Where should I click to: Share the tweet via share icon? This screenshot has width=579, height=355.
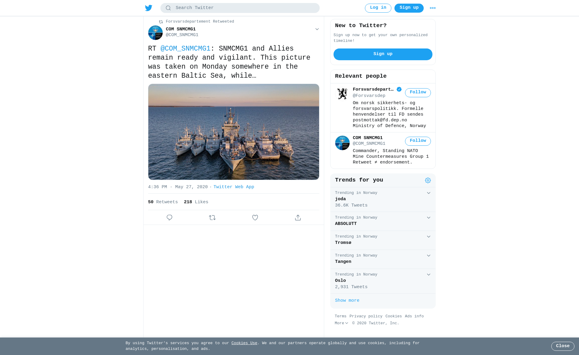(298, 217)
